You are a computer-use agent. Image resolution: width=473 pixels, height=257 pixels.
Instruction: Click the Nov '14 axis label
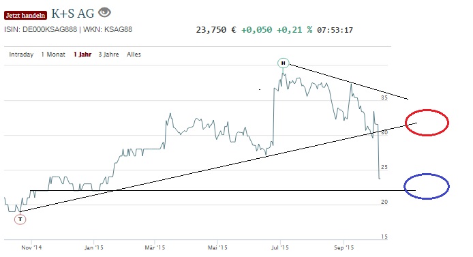(x=31, y=247)
